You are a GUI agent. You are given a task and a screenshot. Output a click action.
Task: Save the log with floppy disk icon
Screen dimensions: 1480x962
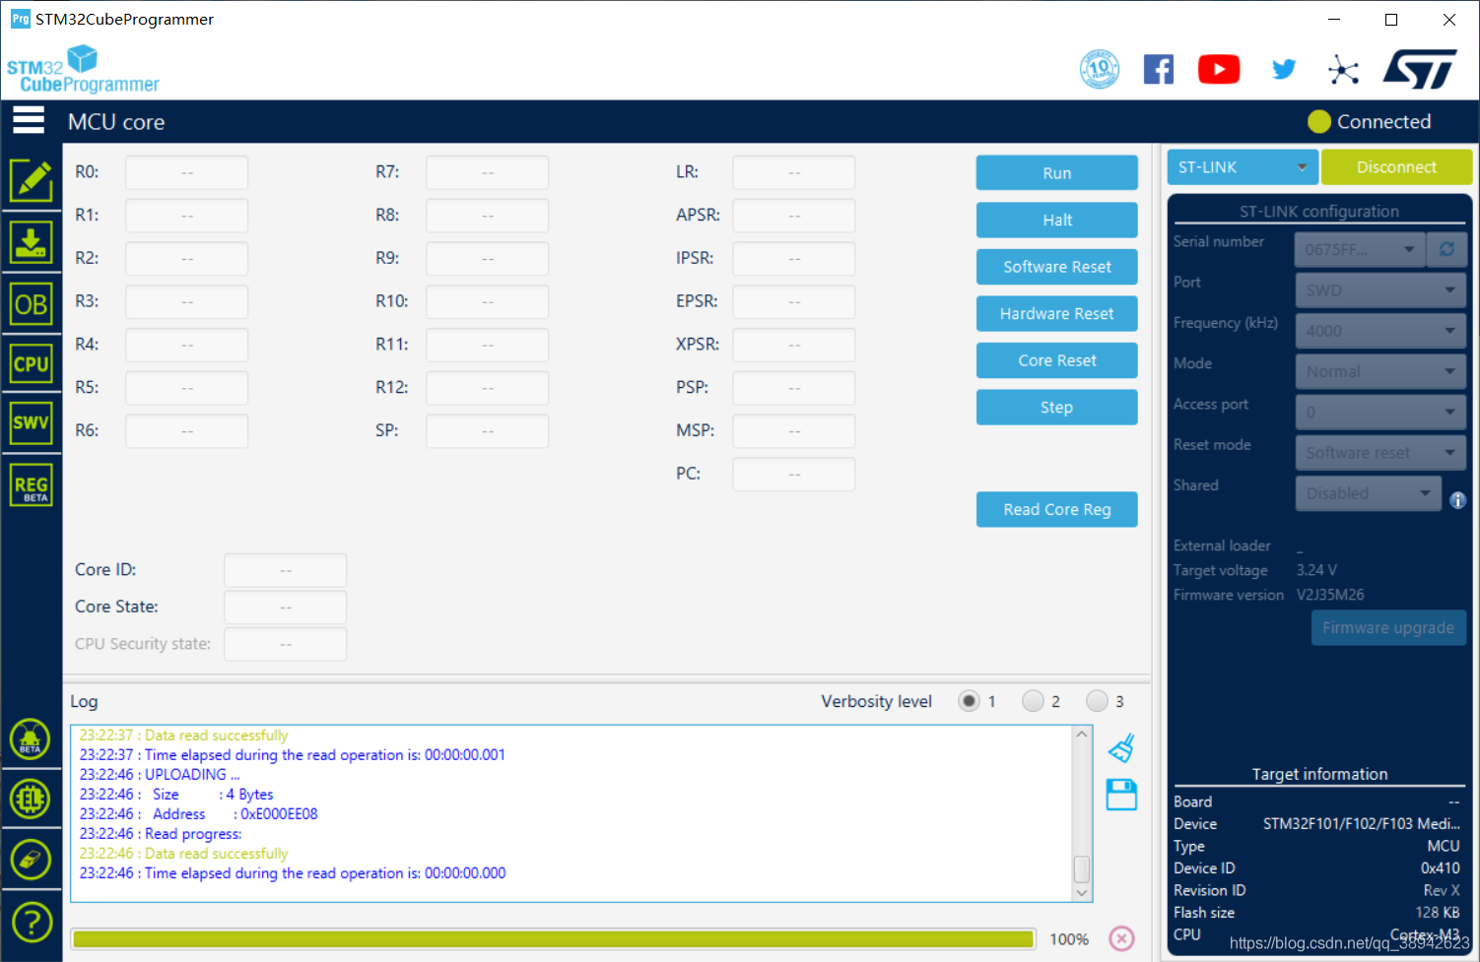(1121, 795)
